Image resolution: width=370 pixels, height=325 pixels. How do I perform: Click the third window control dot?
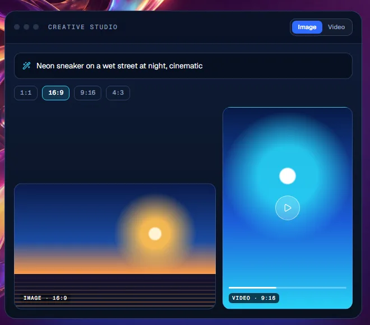(x=36, y=27)
